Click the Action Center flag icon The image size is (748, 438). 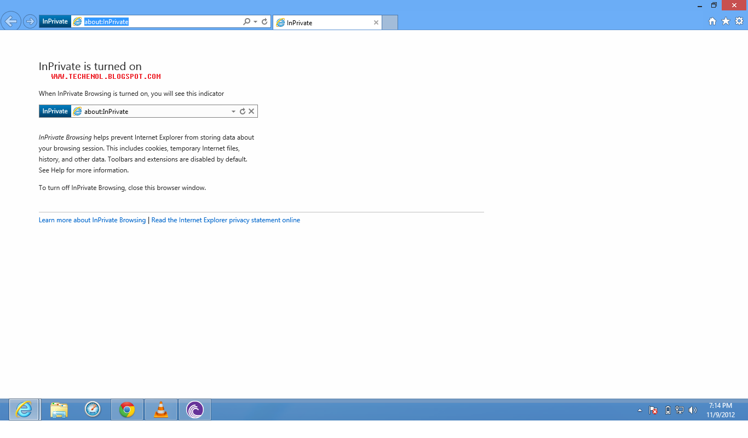pos(653,410)
